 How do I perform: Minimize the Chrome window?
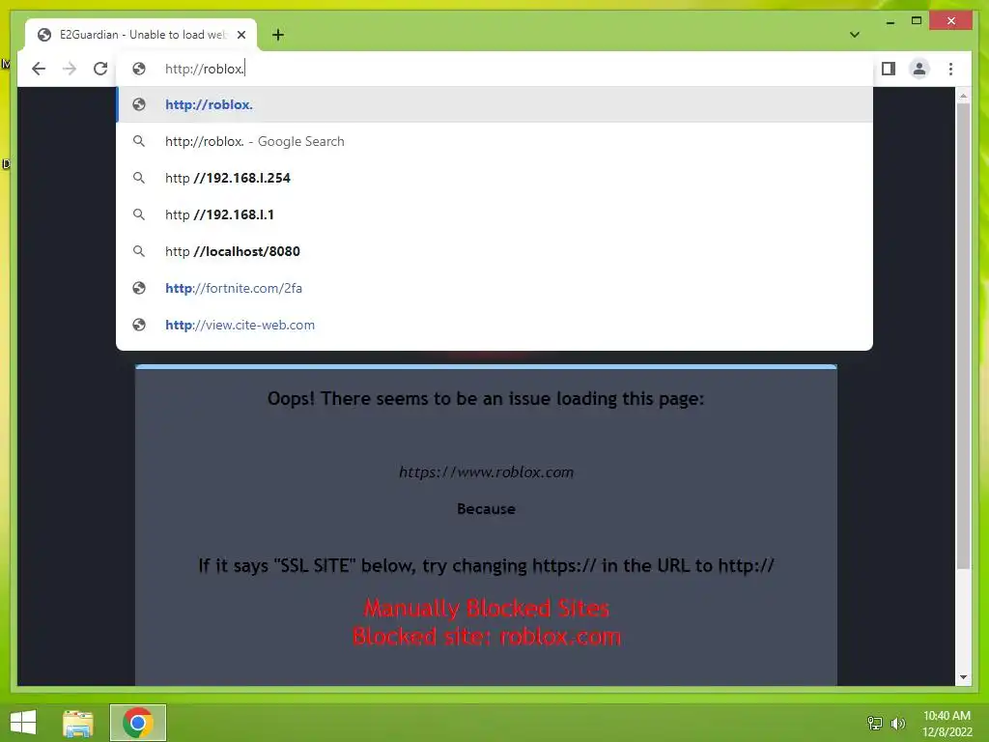(x=890, y=21)
